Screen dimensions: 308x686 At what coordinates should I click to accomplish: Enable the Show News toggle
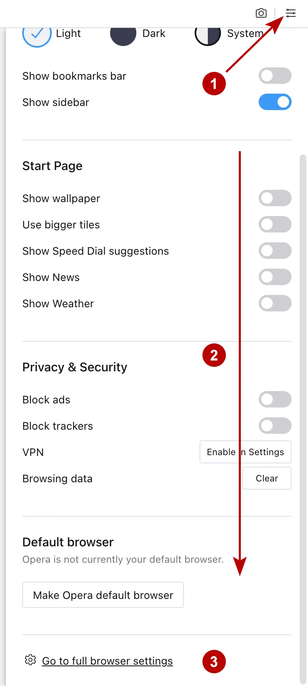tap(275, 277)
